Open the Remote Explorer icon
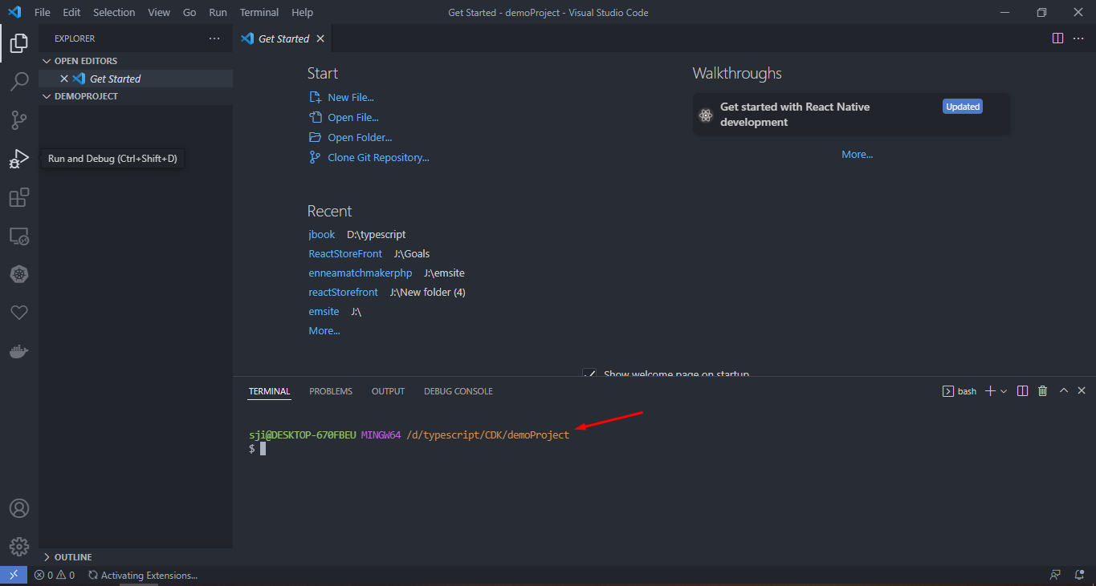The image size is (1096, 586). [x=18, y=235]
